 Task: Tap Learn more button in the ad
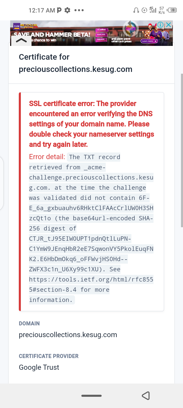click(149, 41)
